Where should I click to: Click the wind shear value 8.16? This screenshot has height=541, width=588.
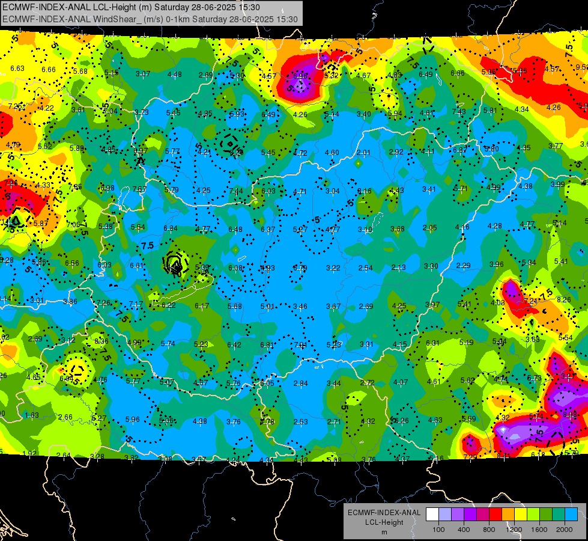(364, 191)
